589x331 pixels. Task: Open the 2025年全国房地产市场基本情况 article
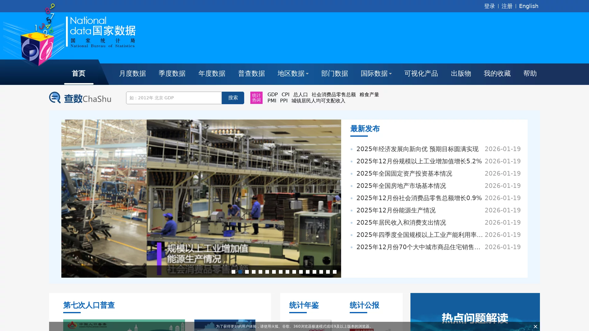pyautogui.click(x=401, y=186)
